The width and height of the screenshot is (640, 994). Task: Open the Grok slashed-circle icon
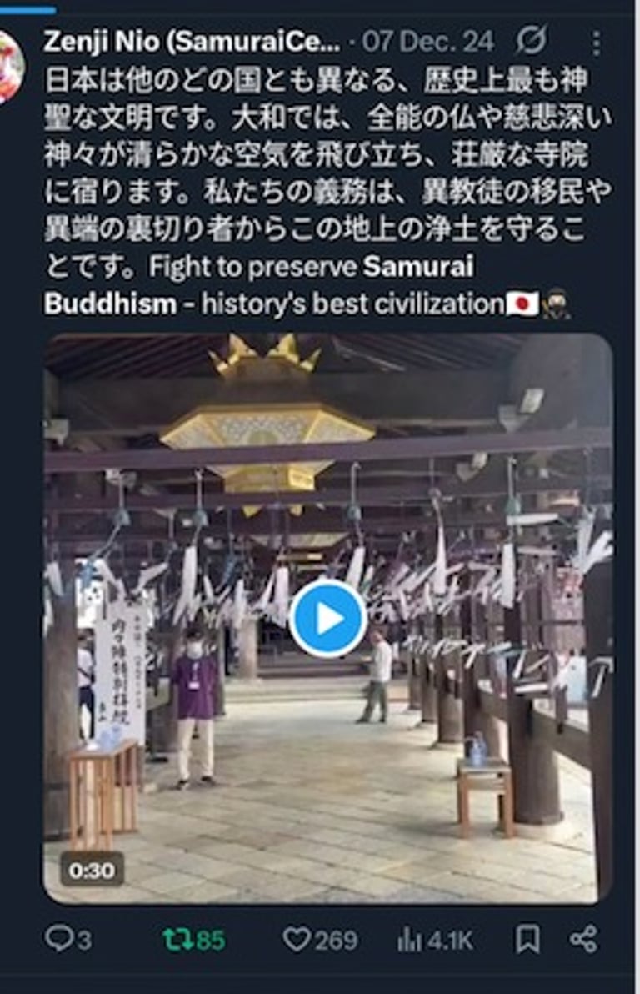pyautogui.click(x=530, y=42)
